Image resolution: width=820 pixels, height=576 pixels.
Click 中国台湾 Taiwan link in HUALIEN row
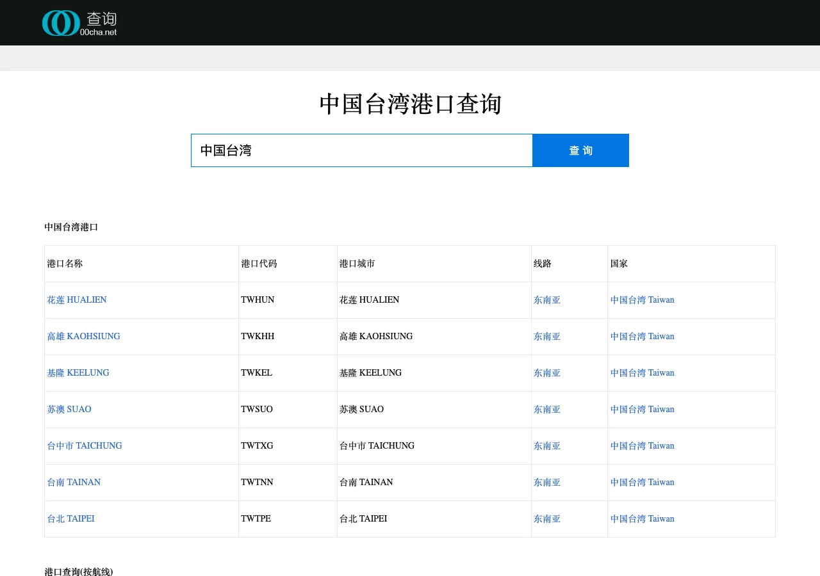tap(643, 300)
